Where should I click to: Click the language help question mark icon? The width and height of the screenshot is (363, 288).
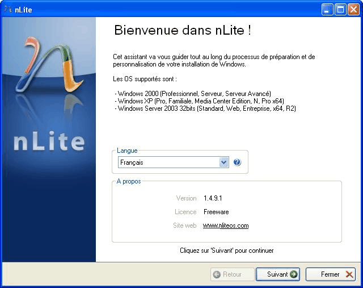point(237,162)
